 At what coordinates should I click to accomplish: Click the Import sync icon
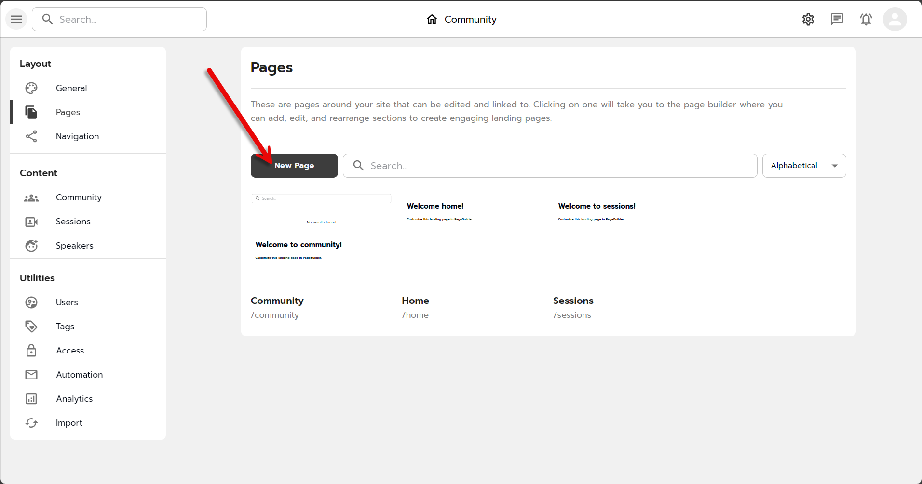(x=31, y=423)
